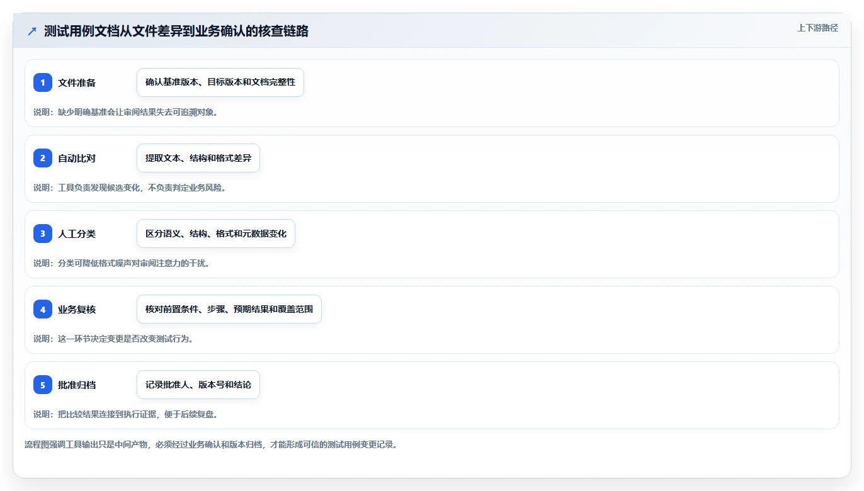Click the 上下游路径 label in the header

[x=817, y=28]
